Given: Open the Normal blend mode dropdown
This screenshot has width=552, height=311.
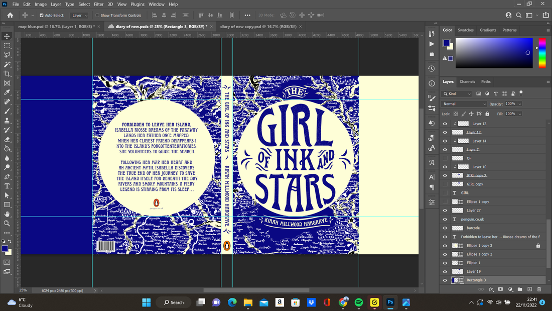Looking at the screenshot, I should click(x=464, y=104).
